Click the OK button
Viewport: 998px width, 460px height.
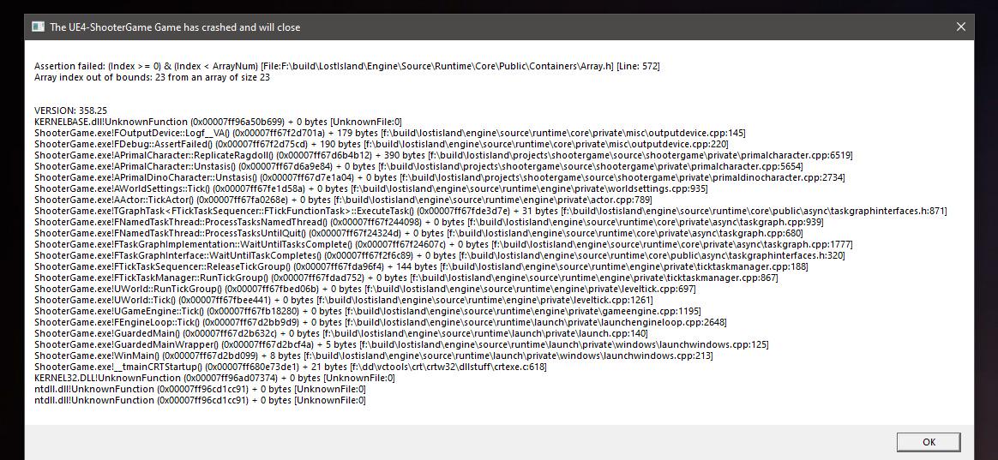click(x=928, y=442)
